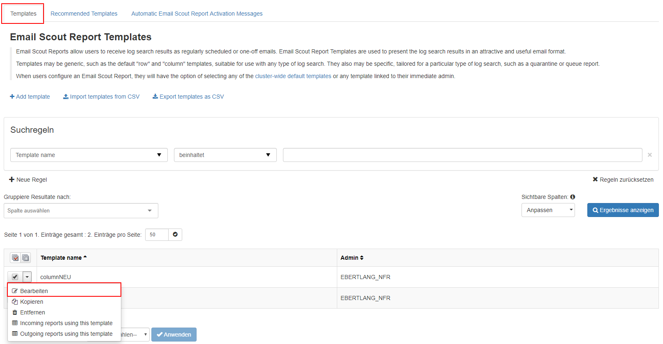Open the Anpassen visible columns dropdown

[x=548, y=210]
